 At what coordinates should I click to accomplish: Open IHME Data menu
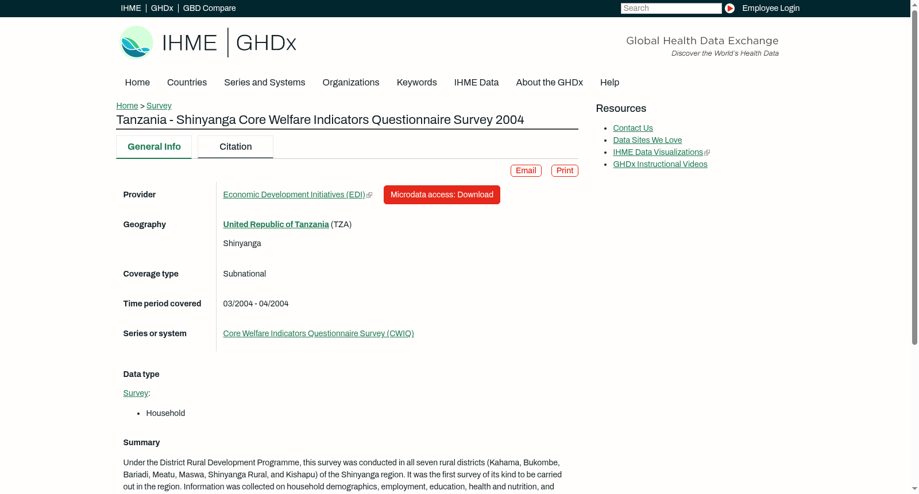click(476, 83)
